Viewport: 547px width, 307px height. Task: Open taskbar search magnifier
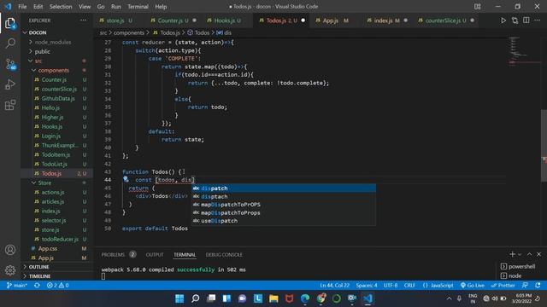click(196, 298)
